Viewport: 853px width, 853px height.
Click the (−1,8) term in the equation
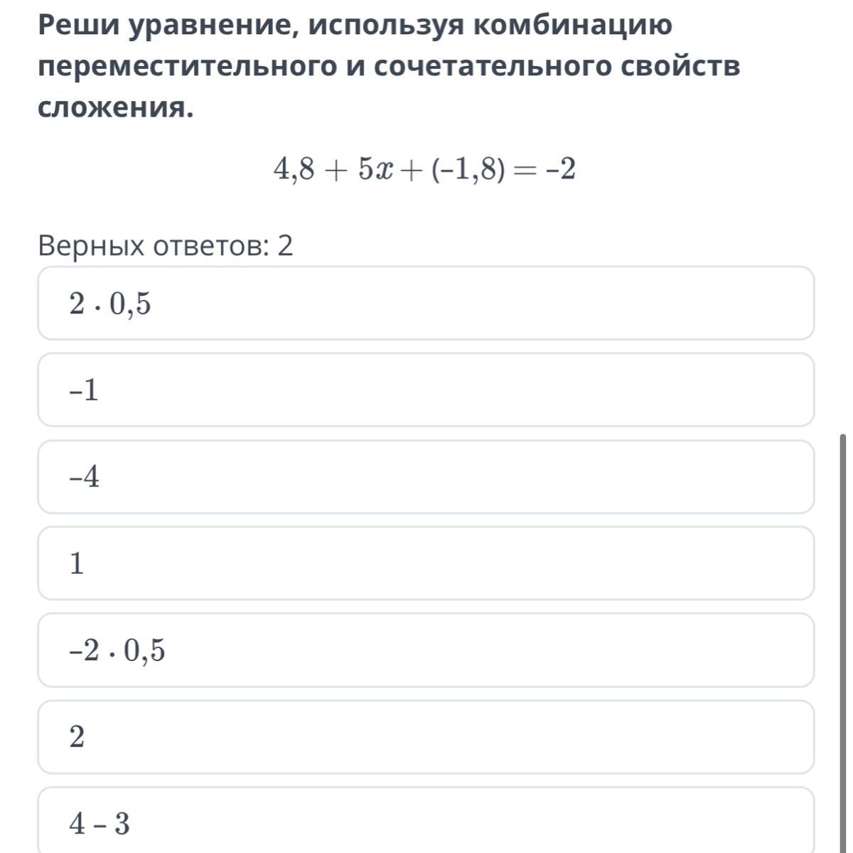click(x=468, y=170)
